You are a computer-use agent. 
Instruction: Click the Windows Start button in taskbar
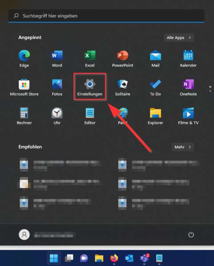[54, 258]
